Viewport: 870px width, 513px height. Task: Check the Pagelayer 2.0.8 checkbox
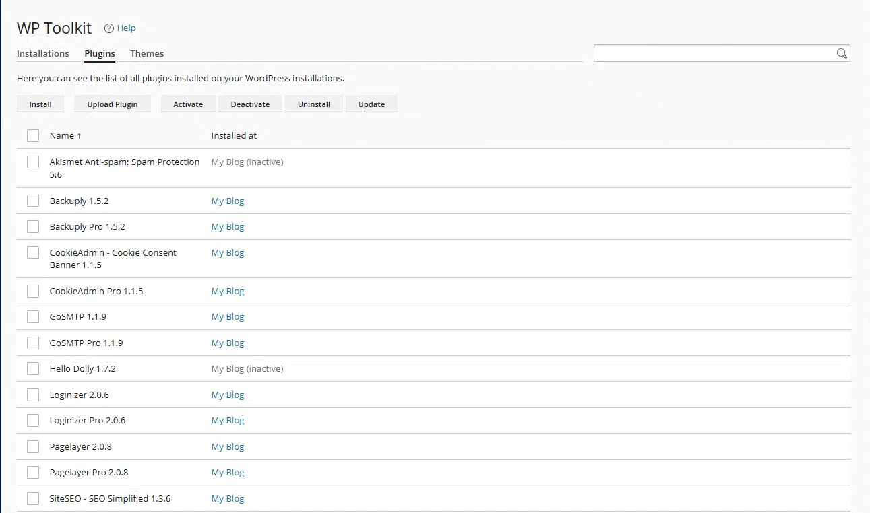click(33, 446)
